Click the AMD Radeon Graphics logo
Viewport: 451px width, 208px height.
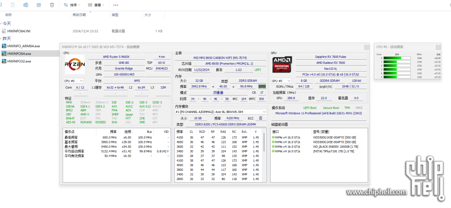pyautogui.click(x=283, y=64)
